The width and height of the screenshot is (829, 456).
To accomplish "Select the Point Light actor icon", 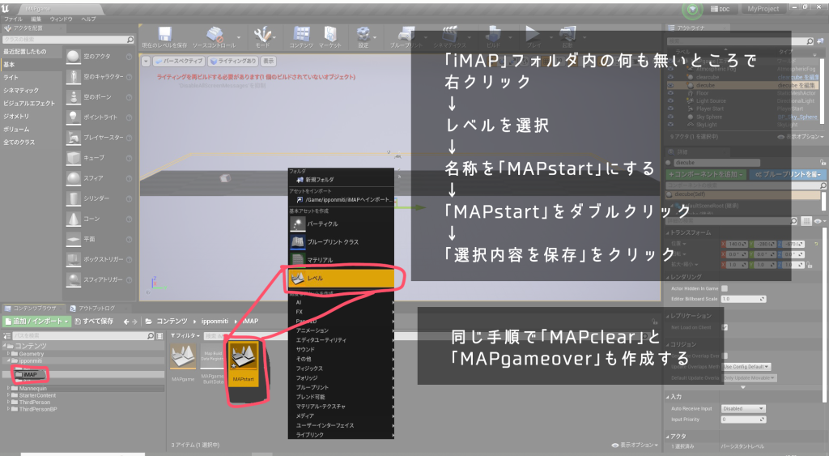I will point(74,117).
